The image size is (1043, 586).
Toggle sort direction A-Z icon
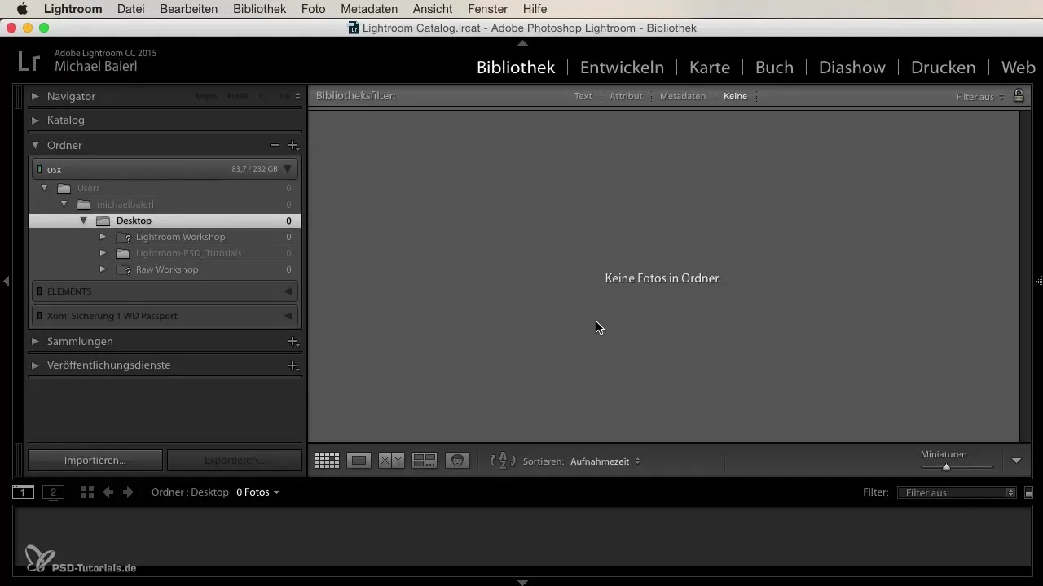(503, 461)
